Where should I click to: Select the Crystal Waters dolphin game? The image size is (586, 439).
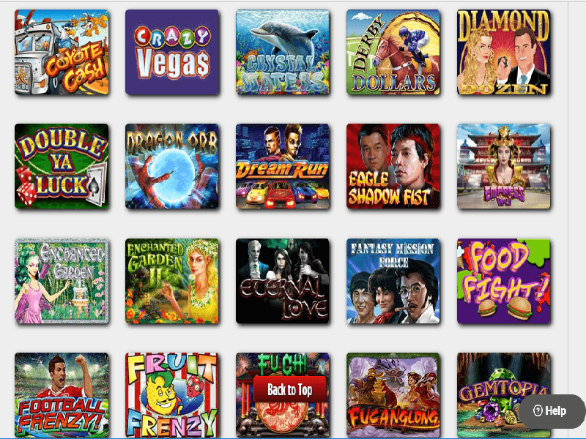pos(283,52)
